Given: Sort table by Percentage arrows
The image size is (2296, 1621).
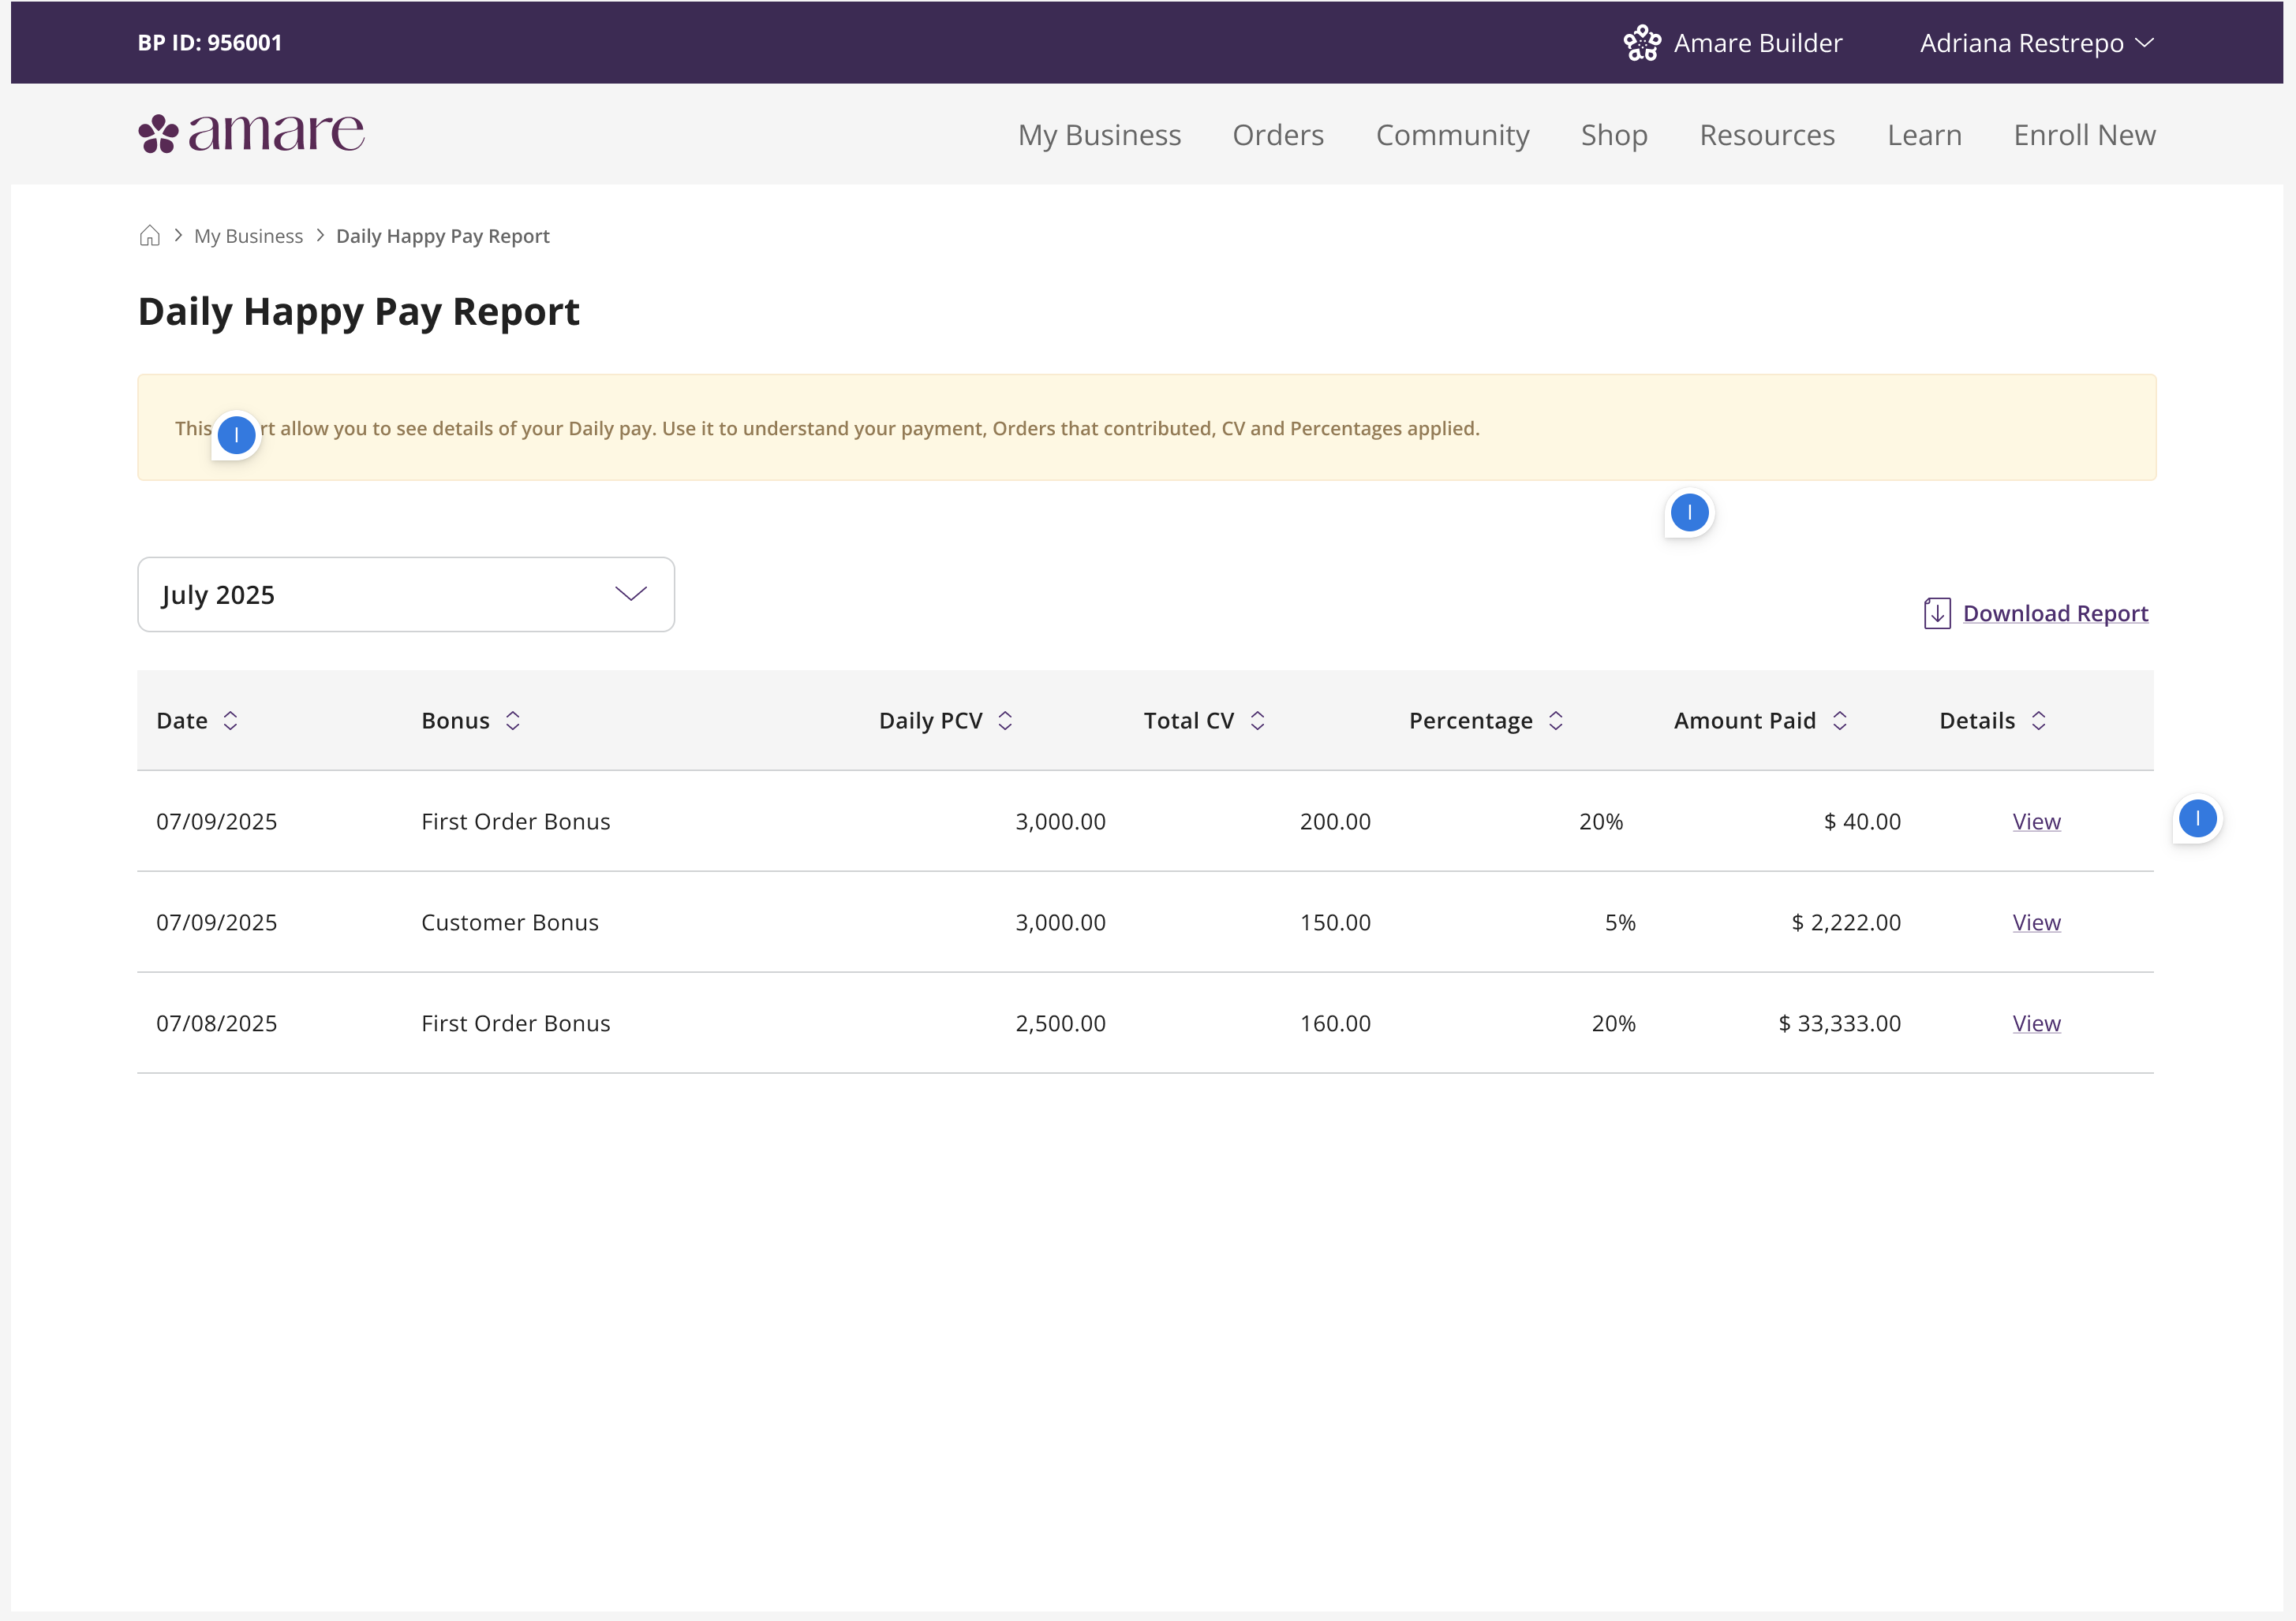Looking at the screenshot, I should (x=1555, y=721).
